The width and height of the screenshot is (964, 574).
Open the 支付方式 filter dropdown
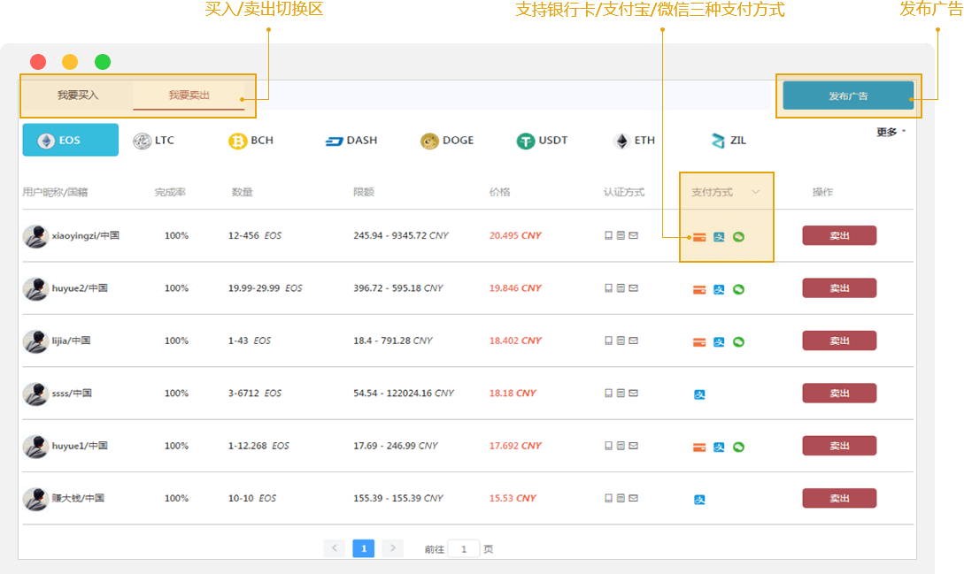tap(754, 192)
